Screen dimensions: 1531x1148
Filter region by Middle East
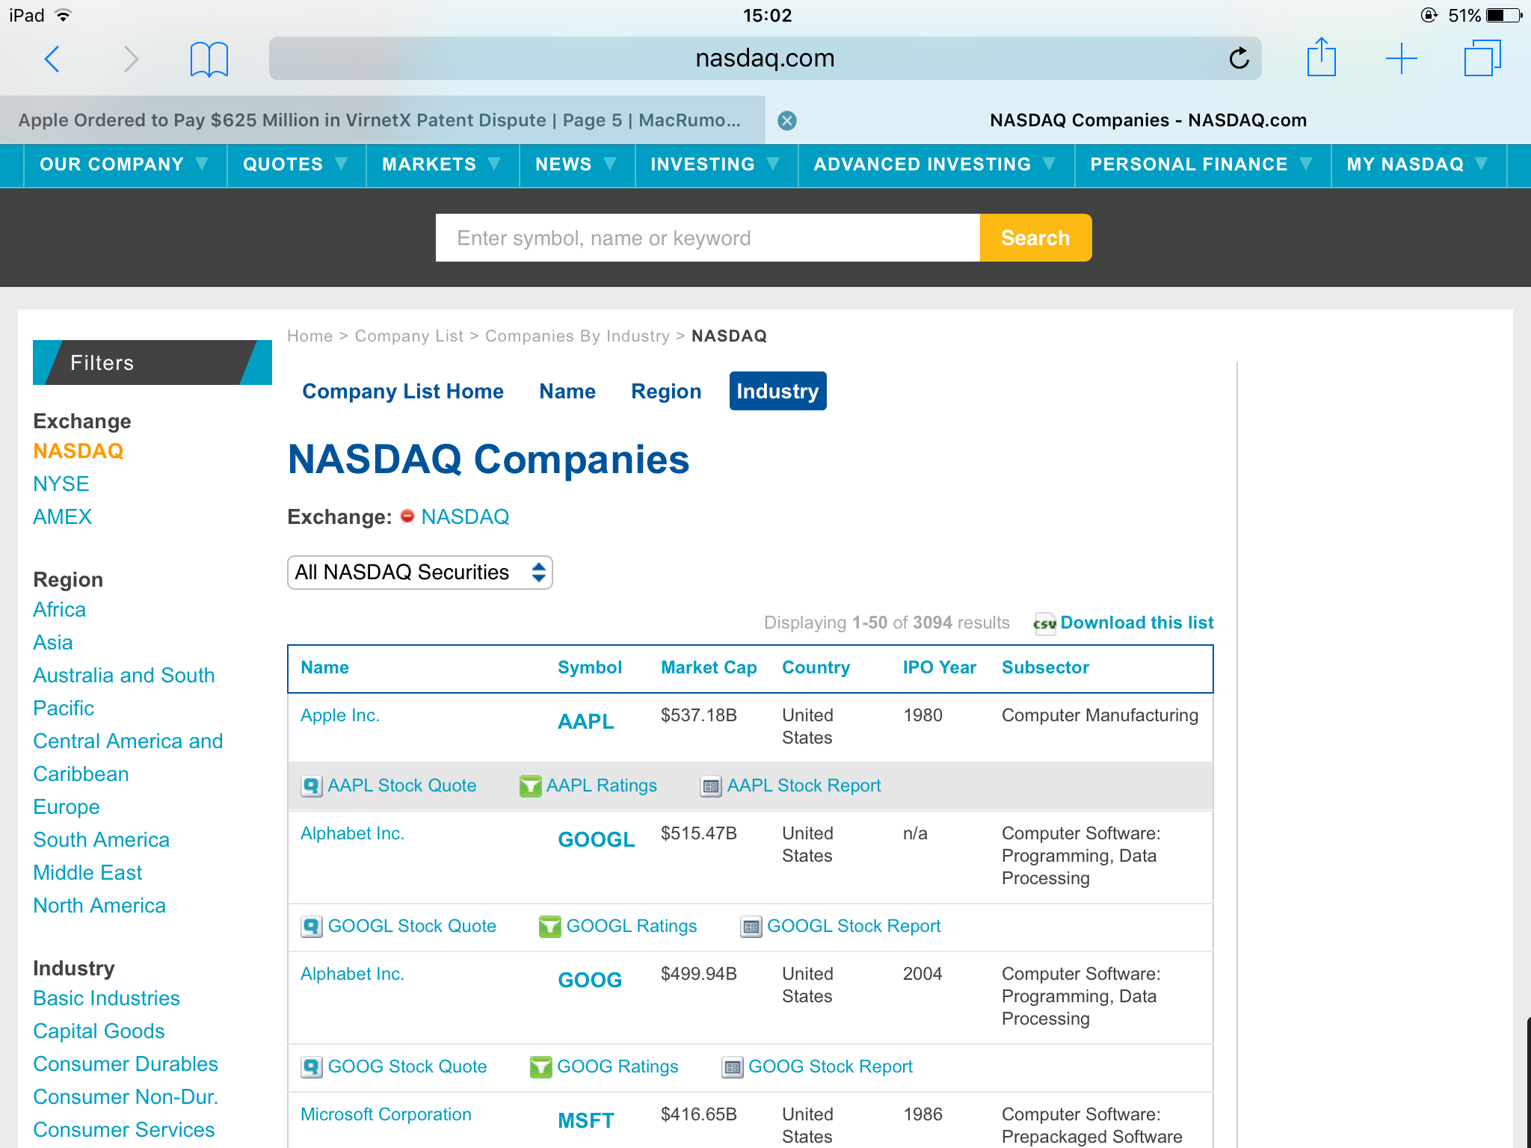pos(87,872)
